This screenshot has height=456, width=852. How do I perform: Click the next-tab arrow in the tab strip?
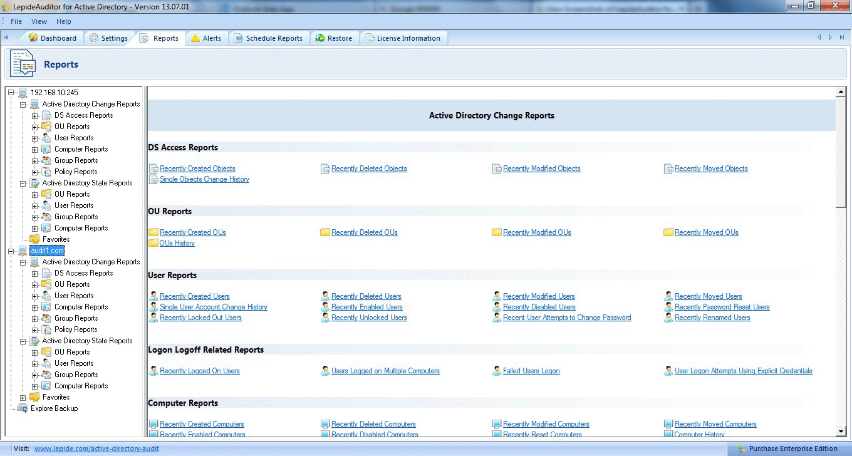[831, 38]
